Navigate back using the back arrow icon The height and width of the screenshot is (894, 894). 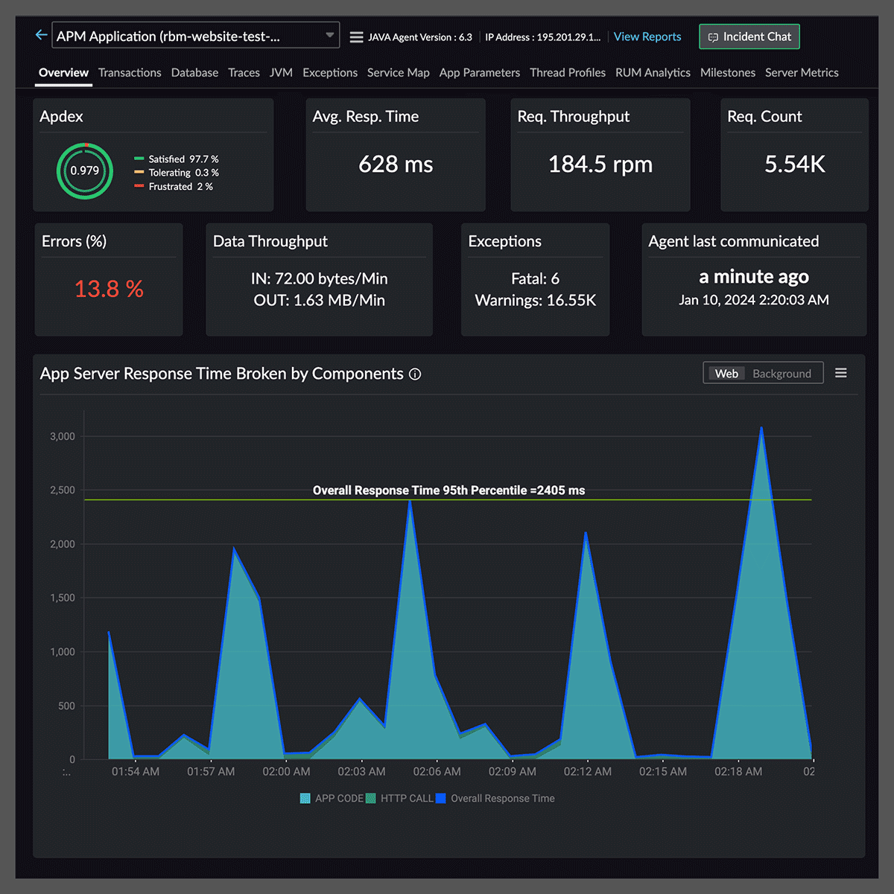point(41,34)
